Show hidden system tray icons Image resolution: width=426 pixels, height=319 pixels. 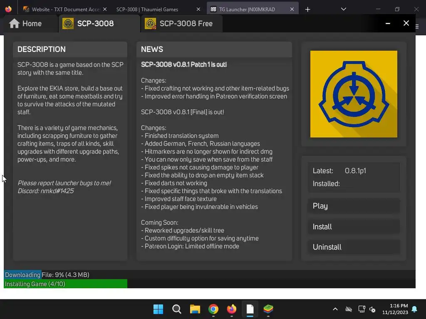[335, 309]
